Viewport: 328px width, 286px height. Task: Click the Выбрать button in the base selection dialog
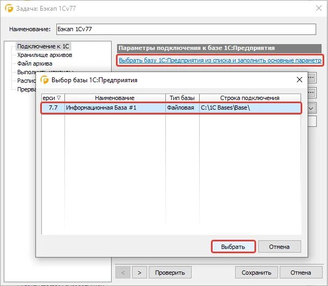[233, 247]
